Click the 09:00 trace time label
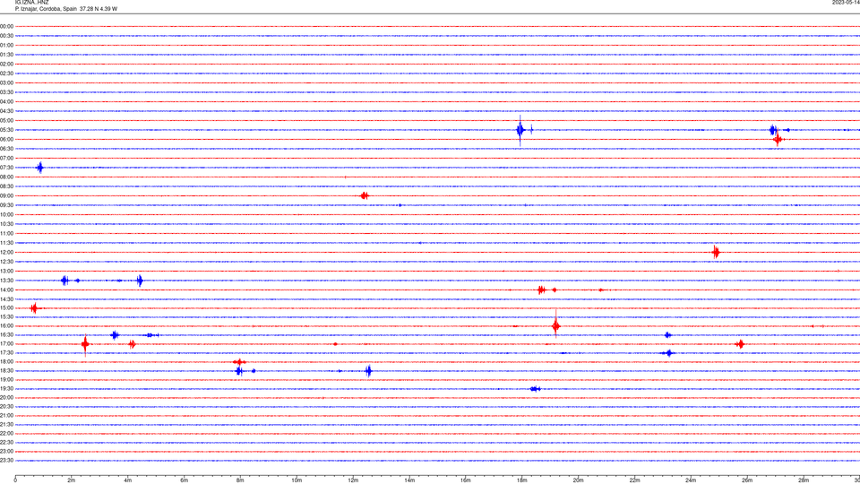The image size is (860, 484). [x=6, y=196]
